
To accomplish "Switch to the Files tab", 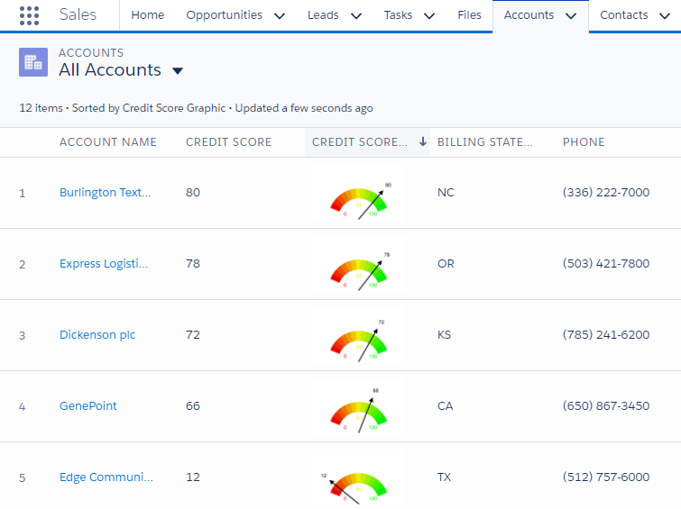I will point(469,15).
